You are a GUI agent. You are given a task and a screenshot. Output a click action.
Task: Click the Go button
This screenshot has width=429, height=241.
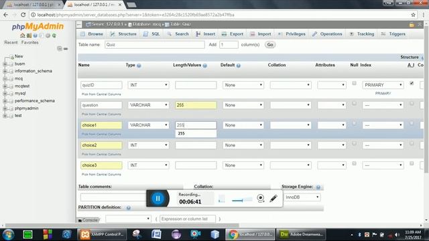[x=270, y=45]
